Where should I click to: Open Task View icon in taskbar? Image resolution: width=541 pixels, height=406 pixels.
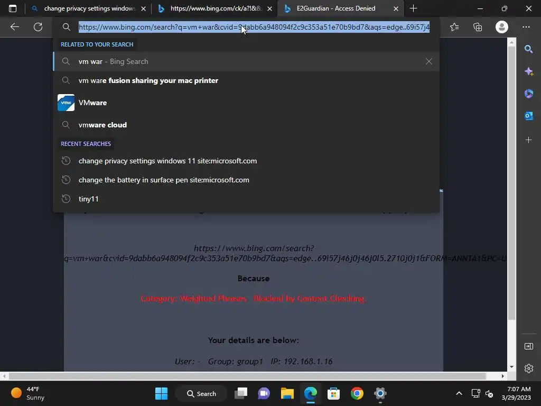pyautogui.click(x=241, y=393)
